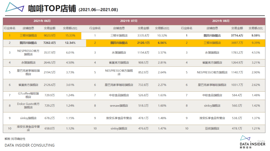Click the store name 豆叔旗舰店
The height and width of the screenshot is (151, 270).
tap(212, 128)
